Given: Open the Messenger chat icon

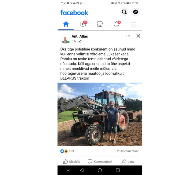Looking at the screenshot, I should 136,12.
